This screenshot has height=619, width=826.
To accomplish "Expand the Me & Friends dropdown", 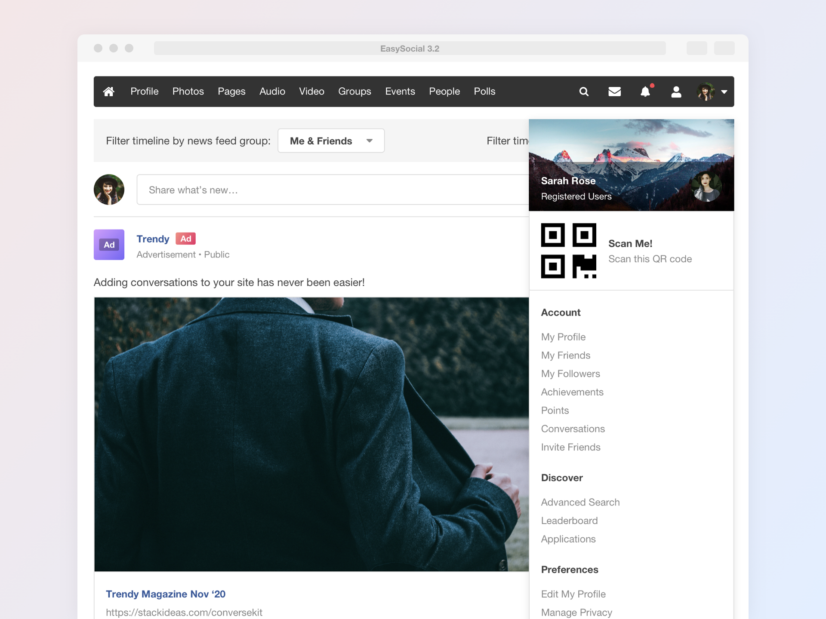I will [x=331, y=141].
